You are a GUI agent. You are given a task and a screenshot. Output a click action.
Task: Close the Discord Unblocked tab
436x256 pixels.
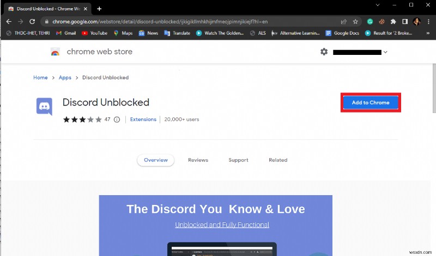click(86, 9)
